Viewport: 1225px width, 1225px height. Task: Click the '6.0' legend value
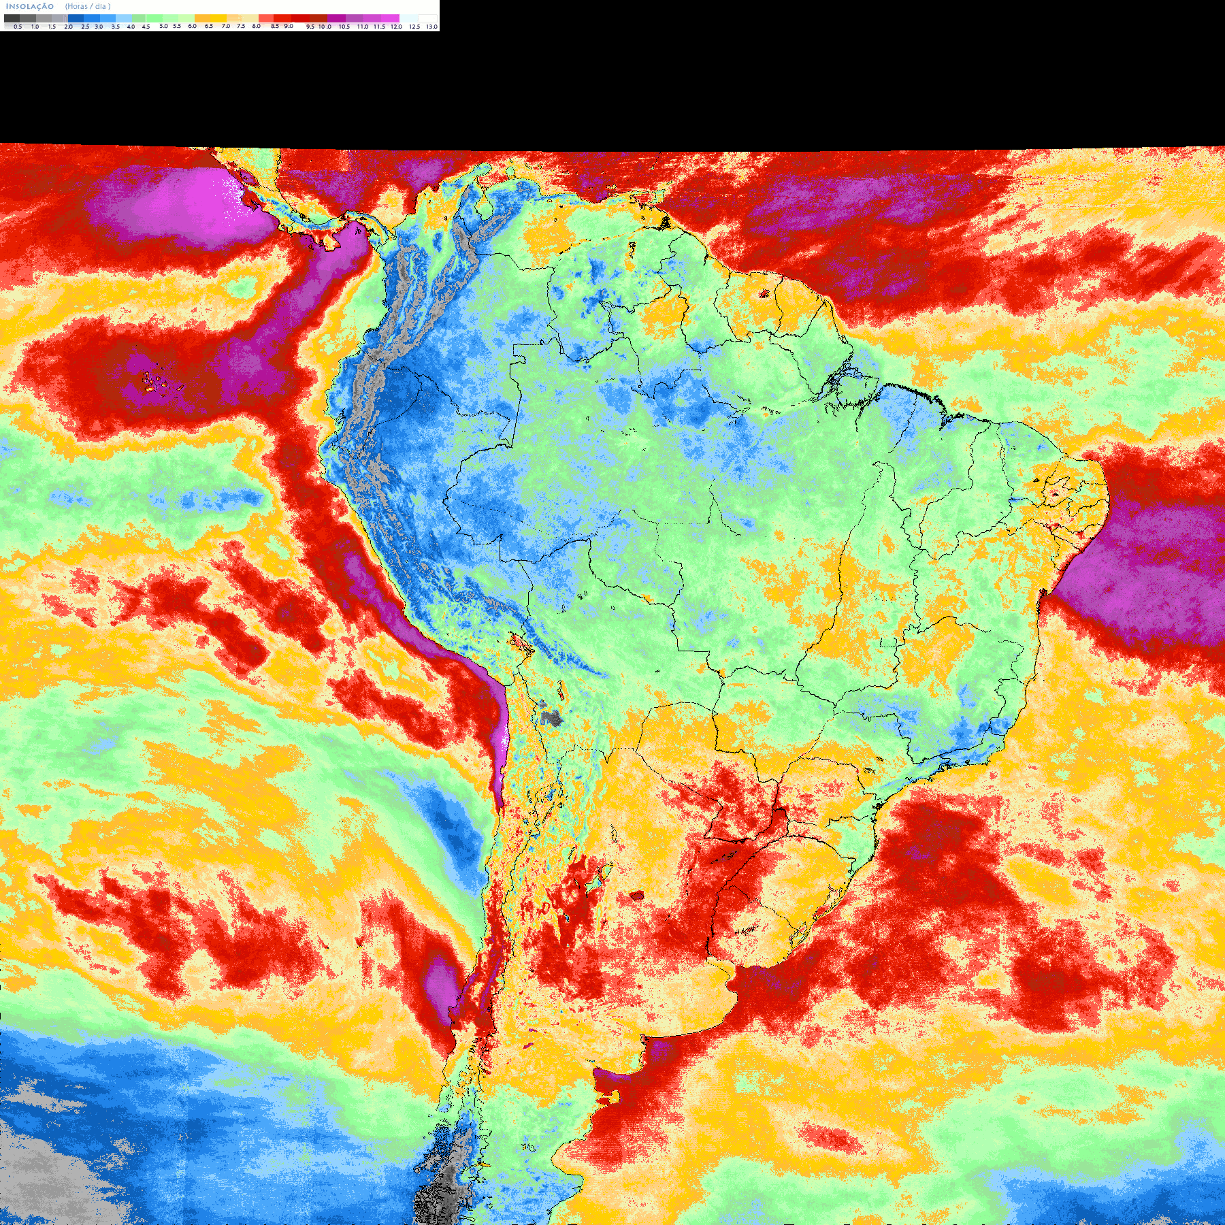[192, 26]
